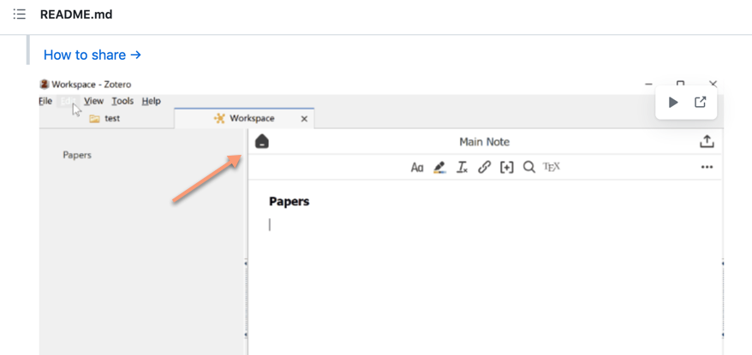The height and width of the screenshot is (355, 752).
Task: Select Papers in the outline pane
Action: 77,155
